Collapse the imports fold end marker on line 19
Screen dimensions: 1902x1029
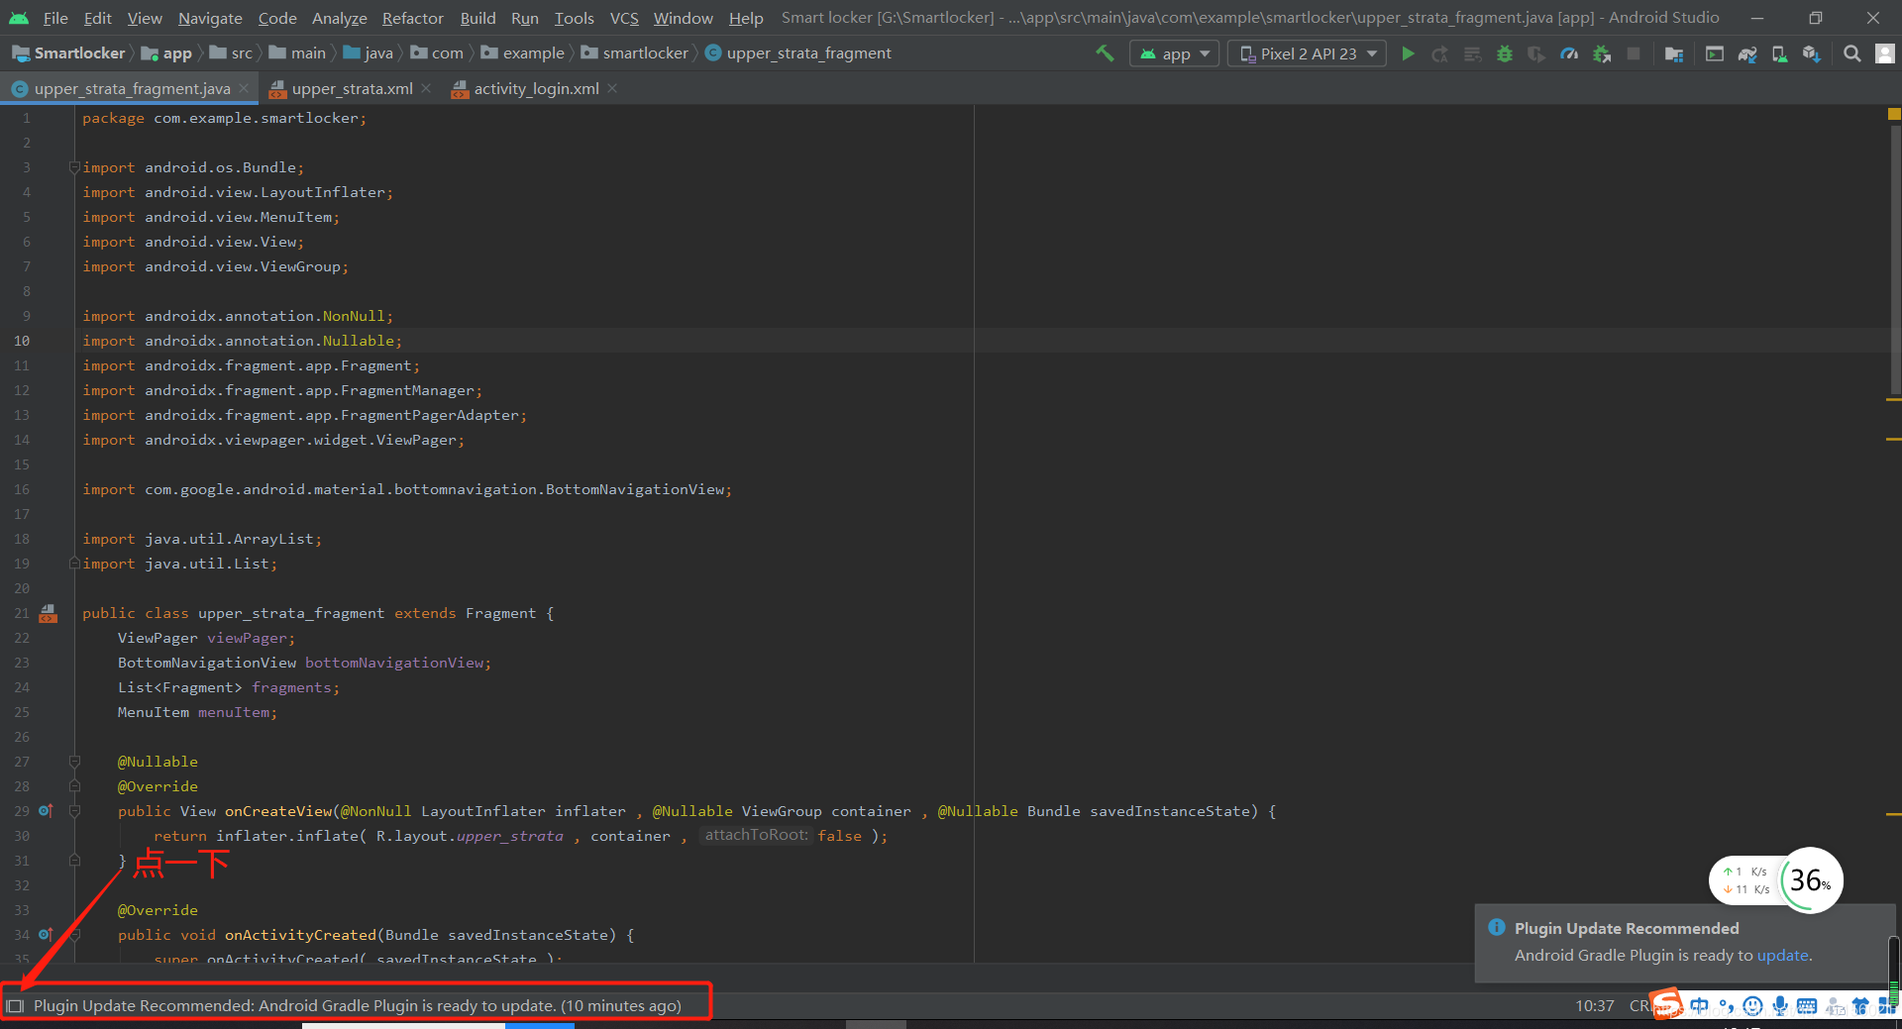pyautogui.click(x=74, y=564)
